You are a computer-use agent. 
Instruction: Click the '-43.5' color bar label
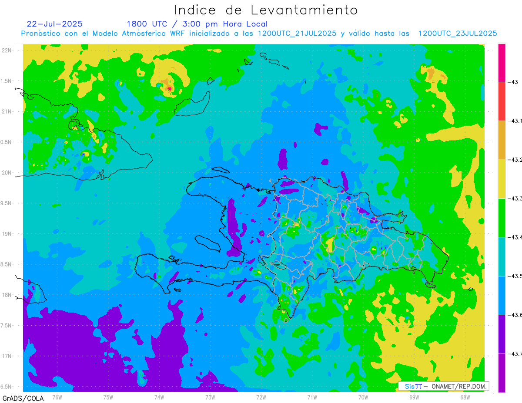(515, 276)
